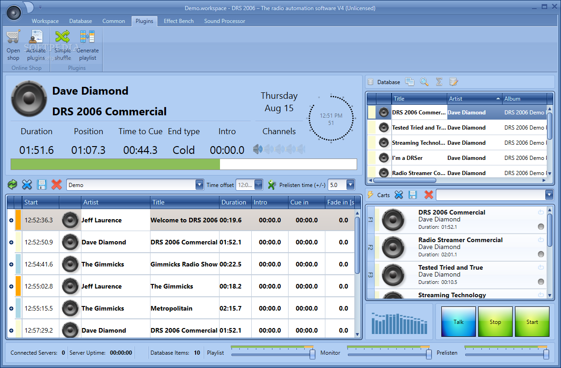The image size is (561, 368).
Task: Sort database by Artist column header
Action: click(474, 98)
